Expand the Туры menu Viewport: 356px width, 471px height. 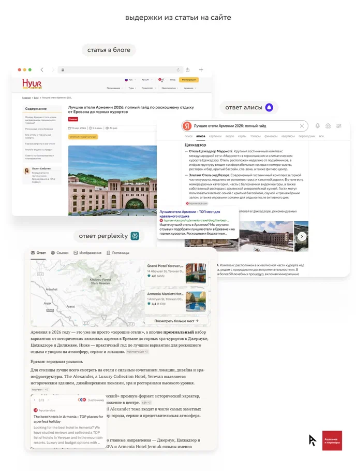pos(132,88)
